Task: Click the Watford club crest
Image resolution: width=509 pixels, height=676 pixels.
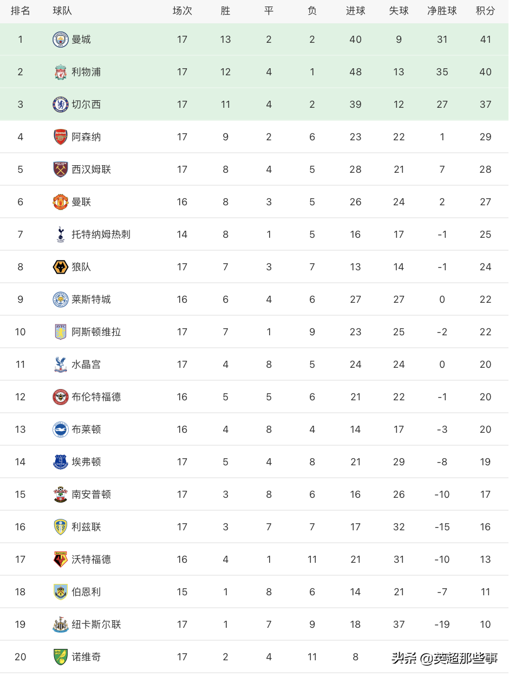Action: click(61, 560)
